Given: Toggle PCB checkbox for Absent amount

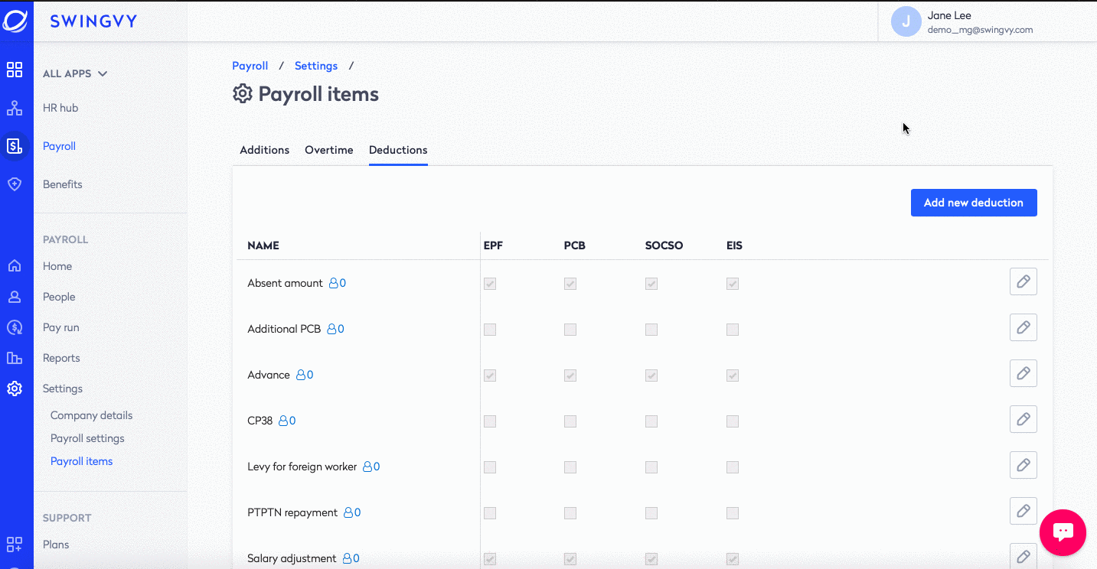Looking at the screenshot, I should pyautogui.click(x=570, y=284).
